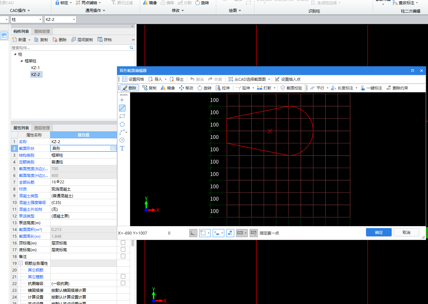
Task: Select the text tool (T icon)
Action: click(122, 148)
